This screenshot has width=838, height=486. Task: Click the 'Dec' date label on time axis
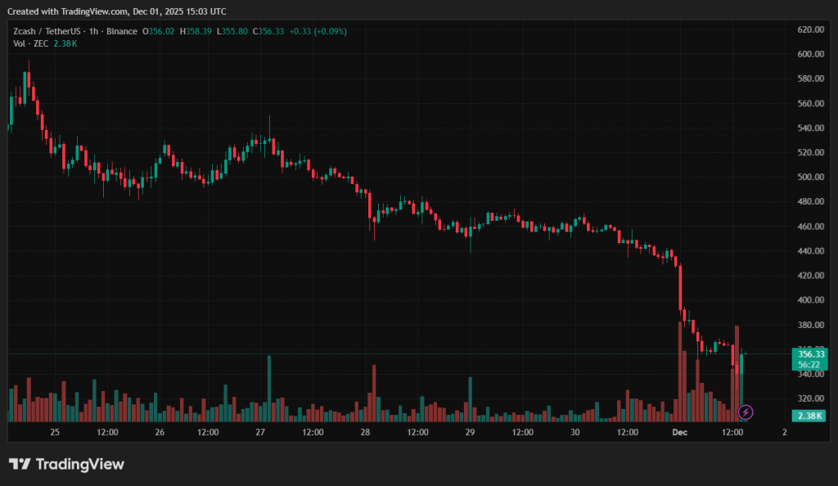point(679,431)
